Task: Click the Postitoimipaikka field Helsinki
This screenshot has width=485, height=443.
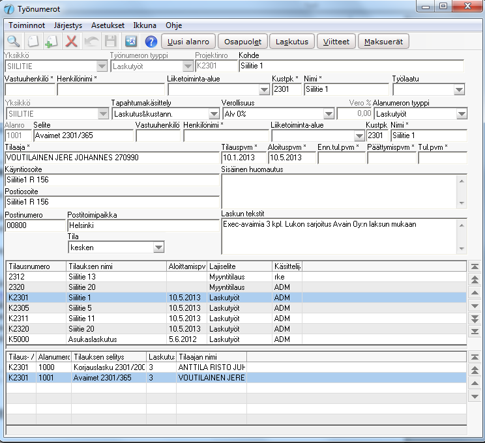Action: (x=143, y=225)
